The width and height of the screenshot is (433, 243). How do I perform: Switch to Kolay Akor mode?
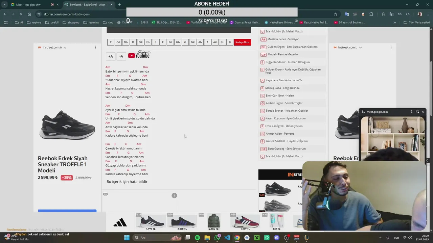242,42
